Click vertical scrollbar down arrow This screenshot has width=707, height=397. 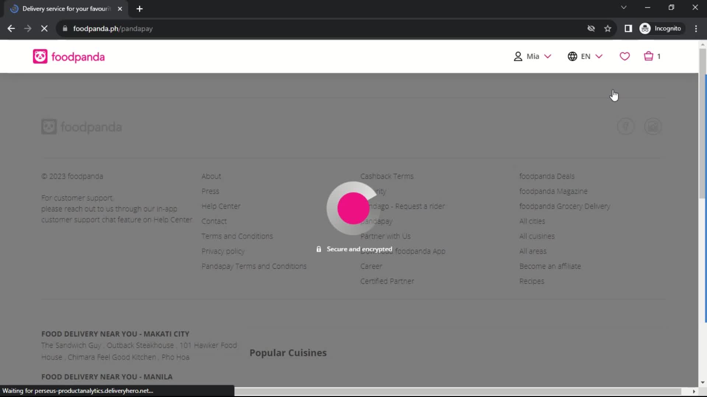point(703,383)
